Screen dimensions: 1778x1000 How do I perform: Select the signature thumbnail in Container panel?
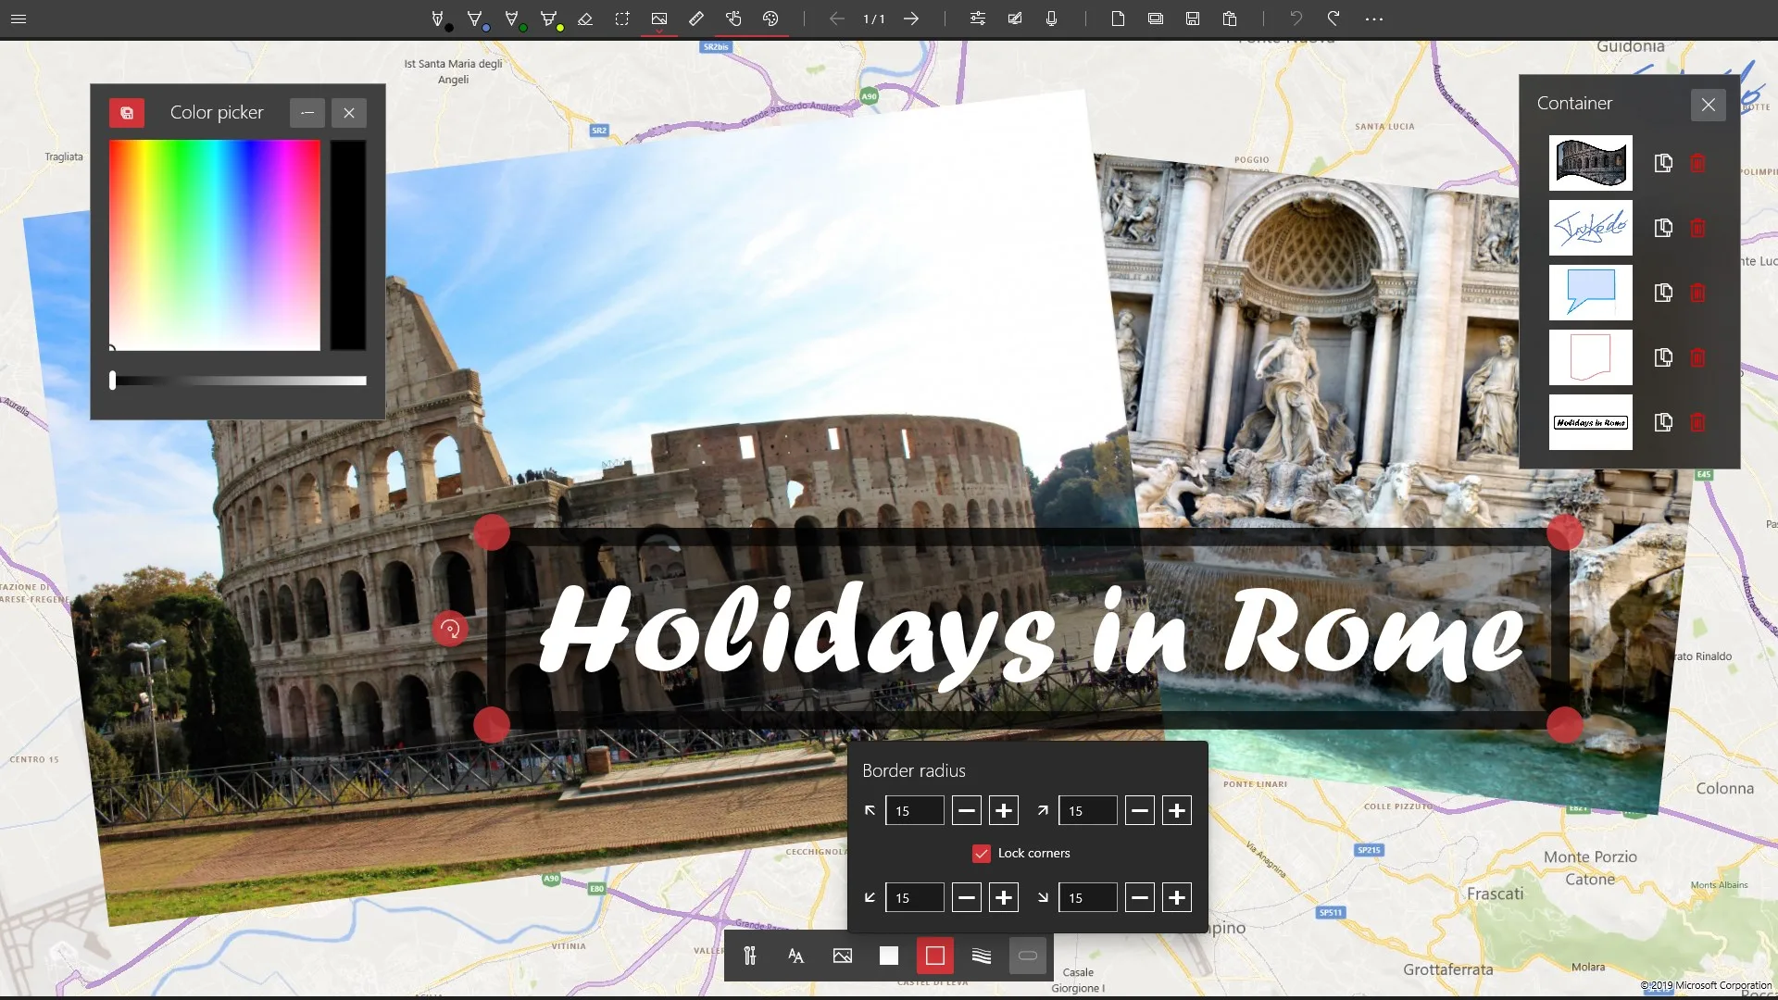1591,228
